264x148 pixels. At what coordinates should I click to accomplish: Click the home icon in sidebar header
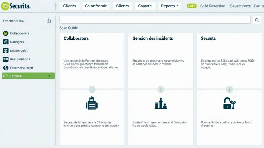pos(49,21)
